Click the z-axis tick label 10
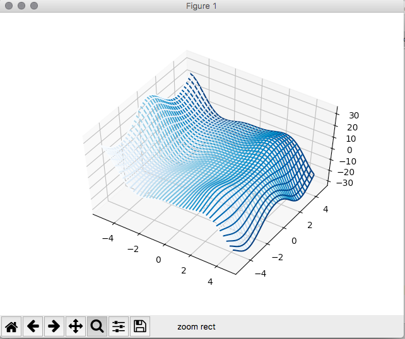 (x=351, y=139)
